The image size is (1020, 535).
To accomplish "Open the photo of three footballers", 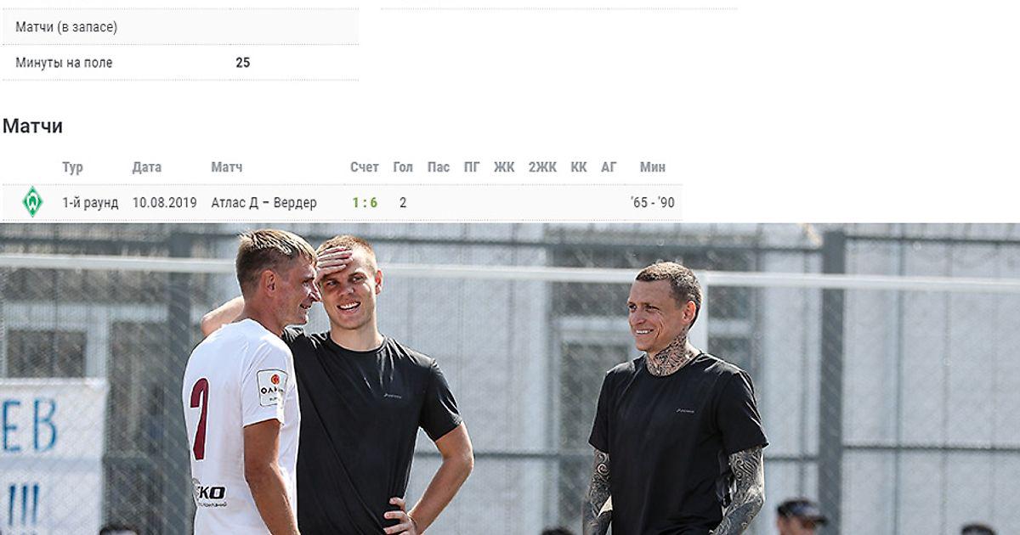I will click(x=510, y=379).
